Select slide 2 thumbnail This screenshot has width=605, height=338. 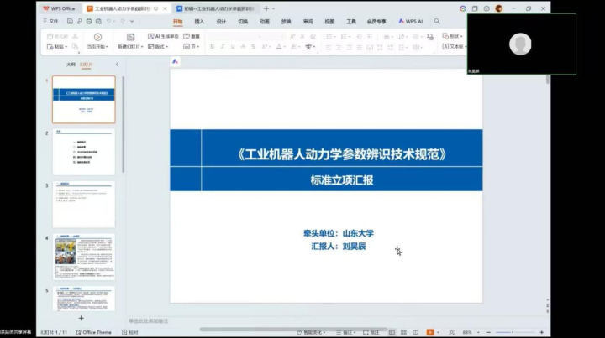coord(84,152)
